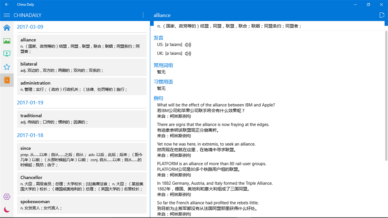Click the 2017-01-19 date header

(x=30, y=103)
